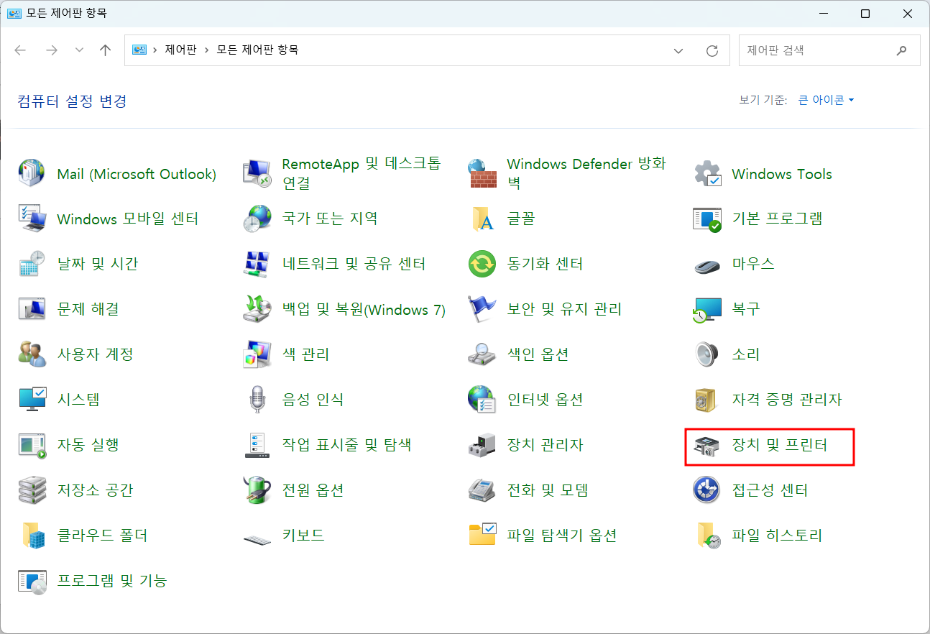Open the Windows 모바일 센터 icon

pos(32,219)
